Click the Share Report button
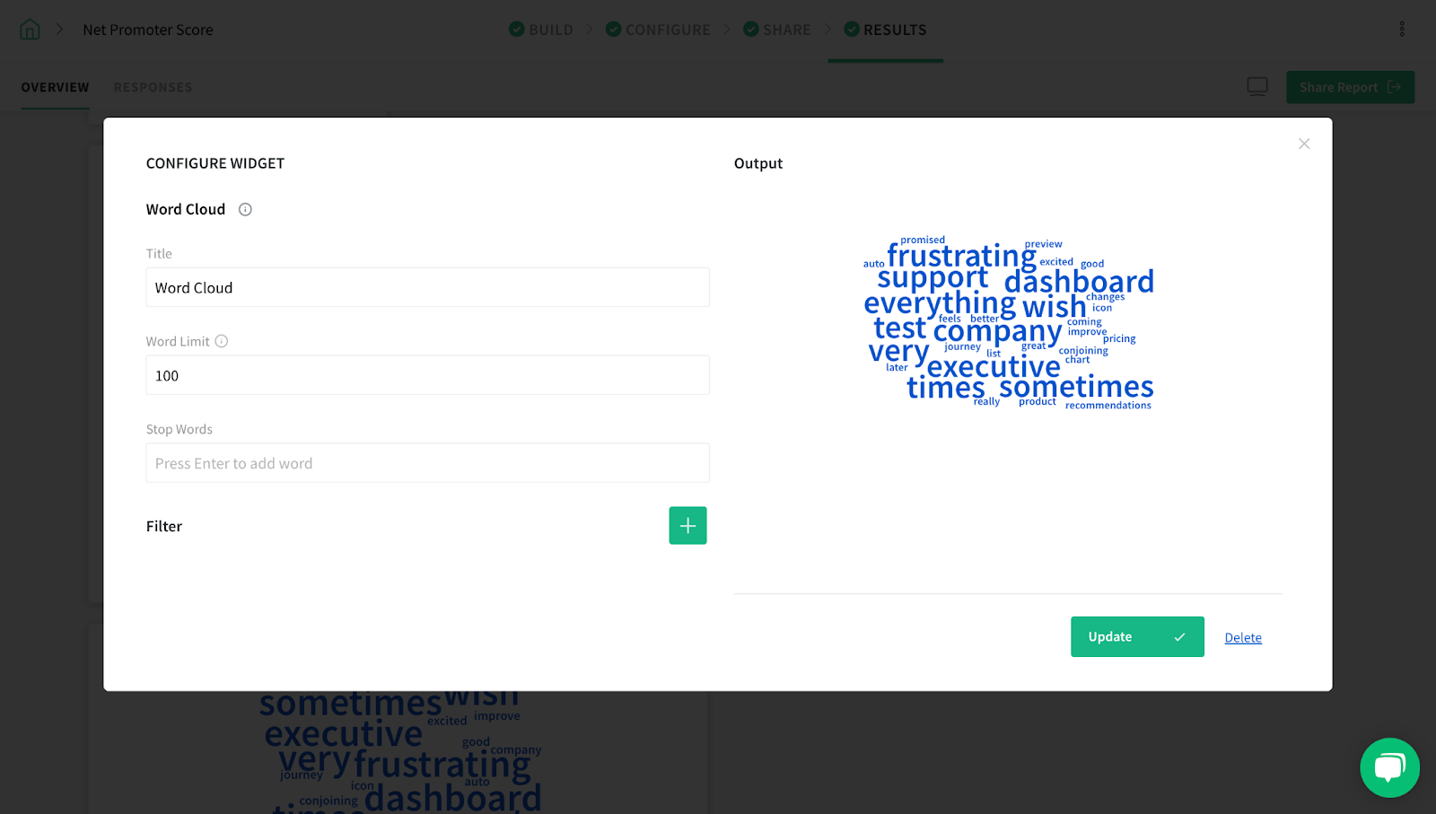 (x=1350, y=87)
